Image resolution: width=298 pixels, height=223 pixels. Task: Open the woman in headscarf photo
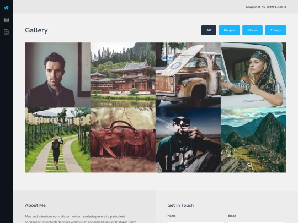[253, 75]
